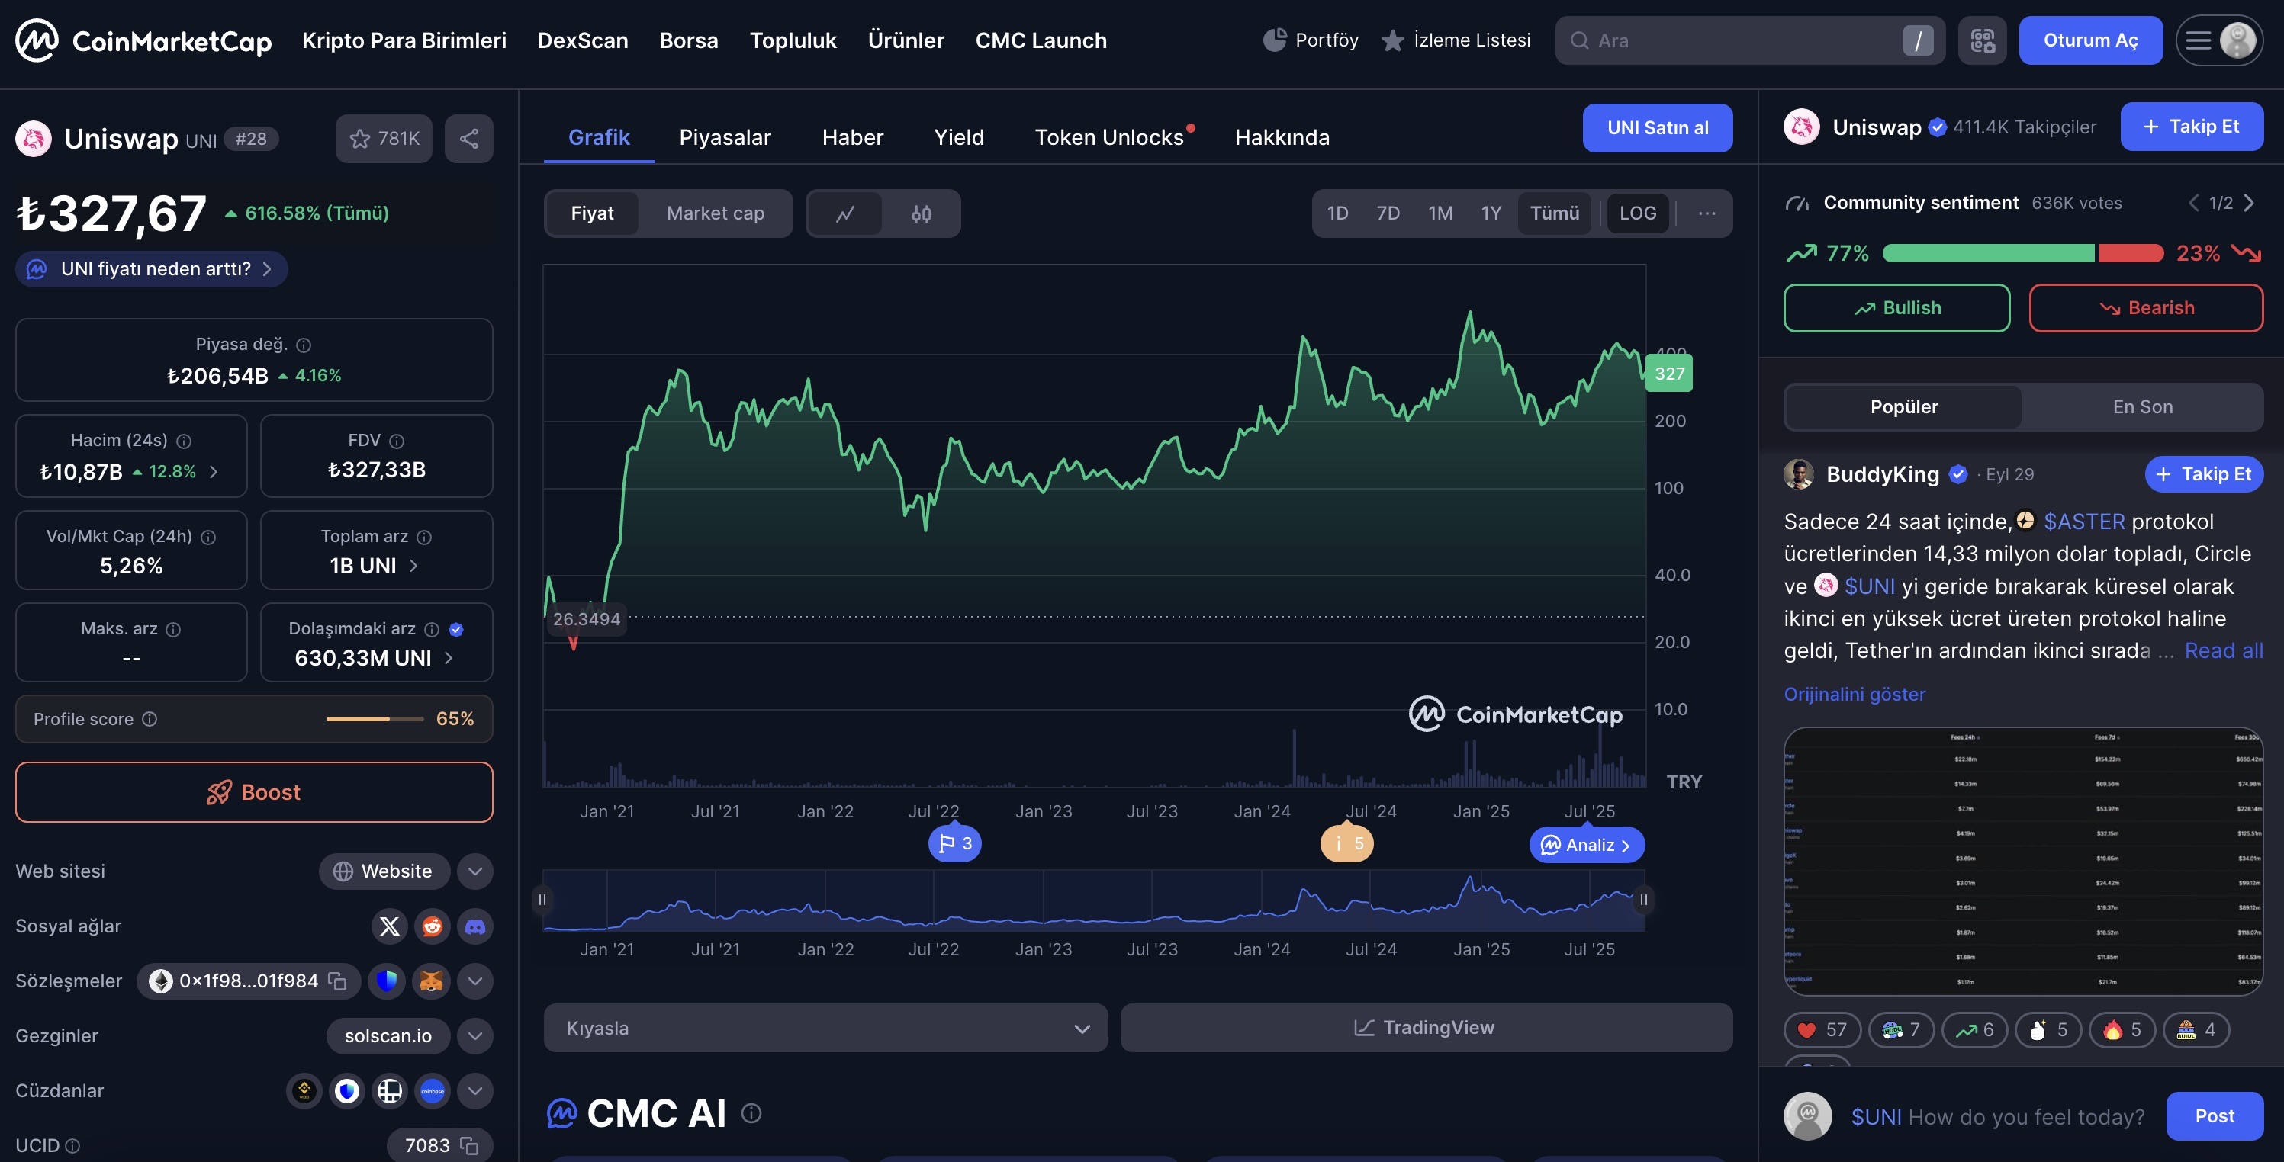Open the chart more options ellipsis
This screenshot has width=2284, height=1162.
[x=1707, y=213]
